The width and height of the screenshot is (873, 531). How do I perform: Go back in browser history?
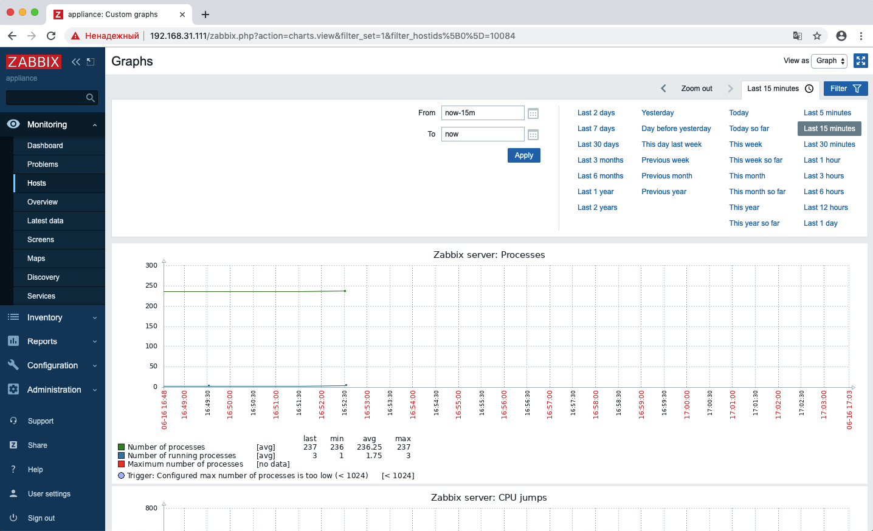[12, 36]
